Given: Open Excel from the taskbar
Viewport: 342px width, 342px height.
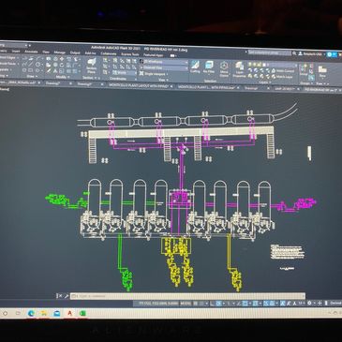Looking at the screenshot, I should point(82,313).
